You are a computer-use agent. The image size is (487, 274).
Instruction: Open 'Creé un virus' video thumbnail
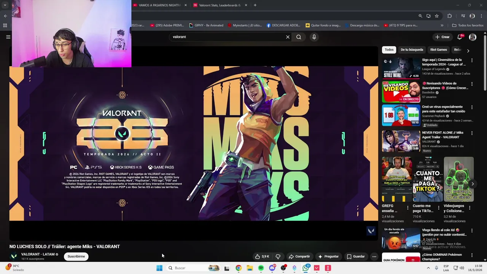pos(401,115)
